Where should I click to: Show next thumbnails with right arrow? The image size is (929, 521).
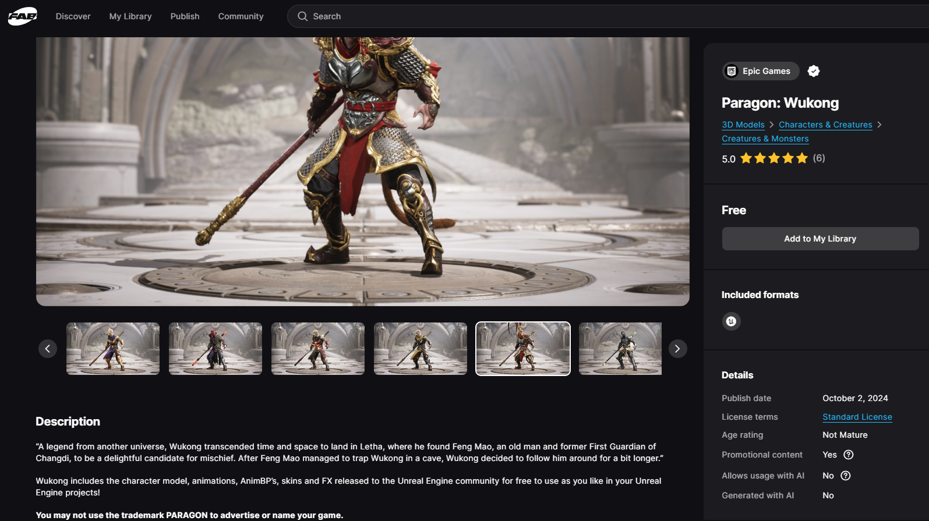(677, 349)
